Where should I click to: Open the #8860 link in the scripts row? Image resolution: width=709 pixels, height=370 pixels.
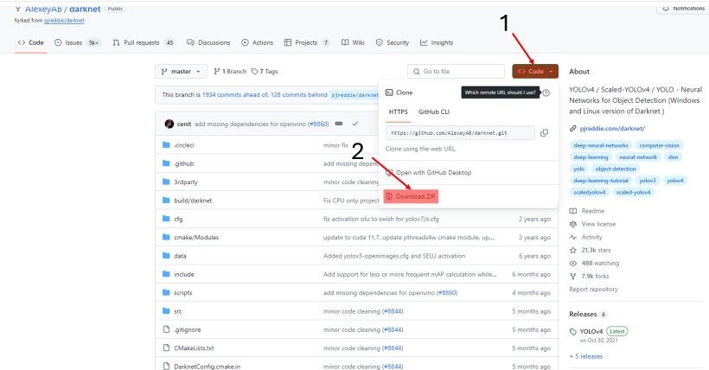[447, 293]
